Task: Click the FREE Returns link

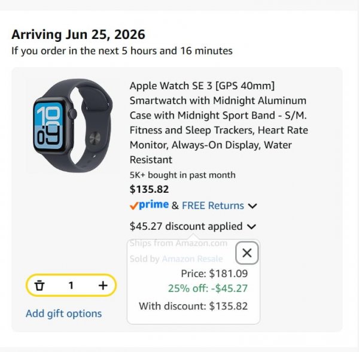Action: point(213,205)
